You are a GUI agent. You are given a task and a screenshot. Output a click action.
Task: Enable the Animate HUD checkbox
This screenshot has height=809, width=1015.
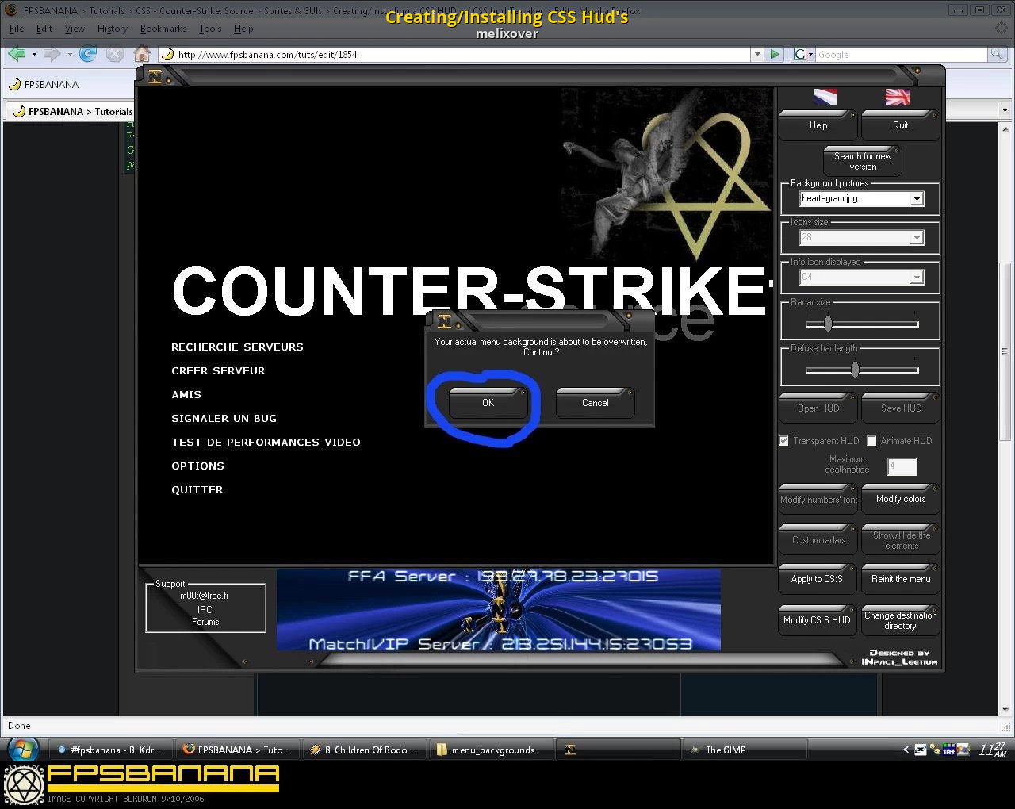(x=871, y=441)
